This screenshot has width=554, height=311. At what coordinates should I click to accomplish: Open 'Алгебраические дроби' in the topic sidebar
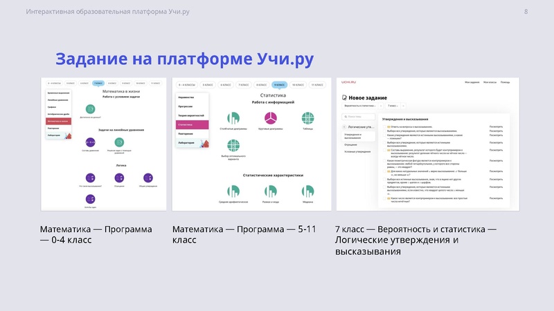[59, 114]
